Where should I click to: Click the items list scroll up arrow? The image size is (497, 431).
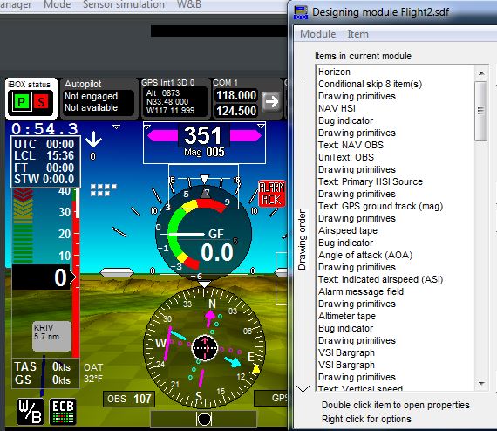(x=481, y=73)
